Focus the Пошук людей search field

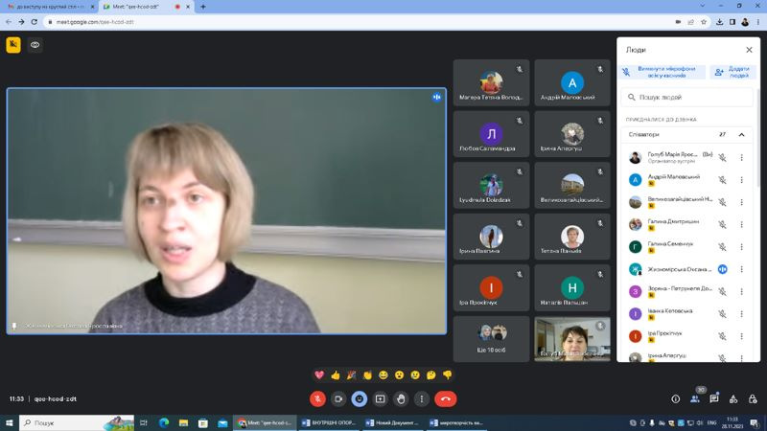686,98
